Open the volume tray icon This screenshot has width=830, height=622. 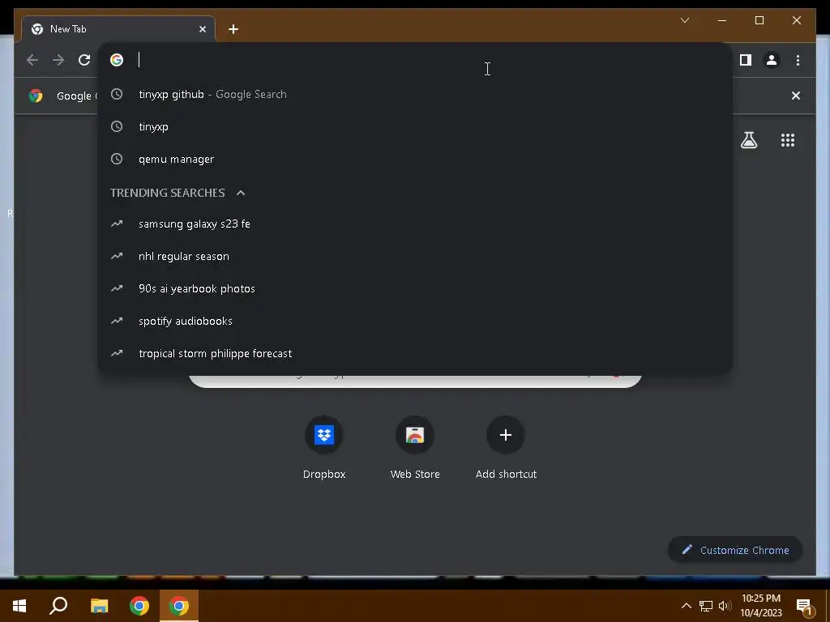tap(725, 606)
